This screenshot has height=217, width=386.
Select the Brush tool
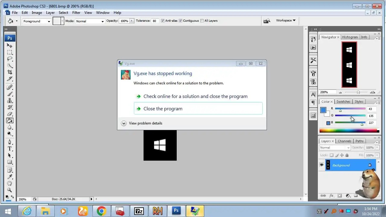coord(10,94)
